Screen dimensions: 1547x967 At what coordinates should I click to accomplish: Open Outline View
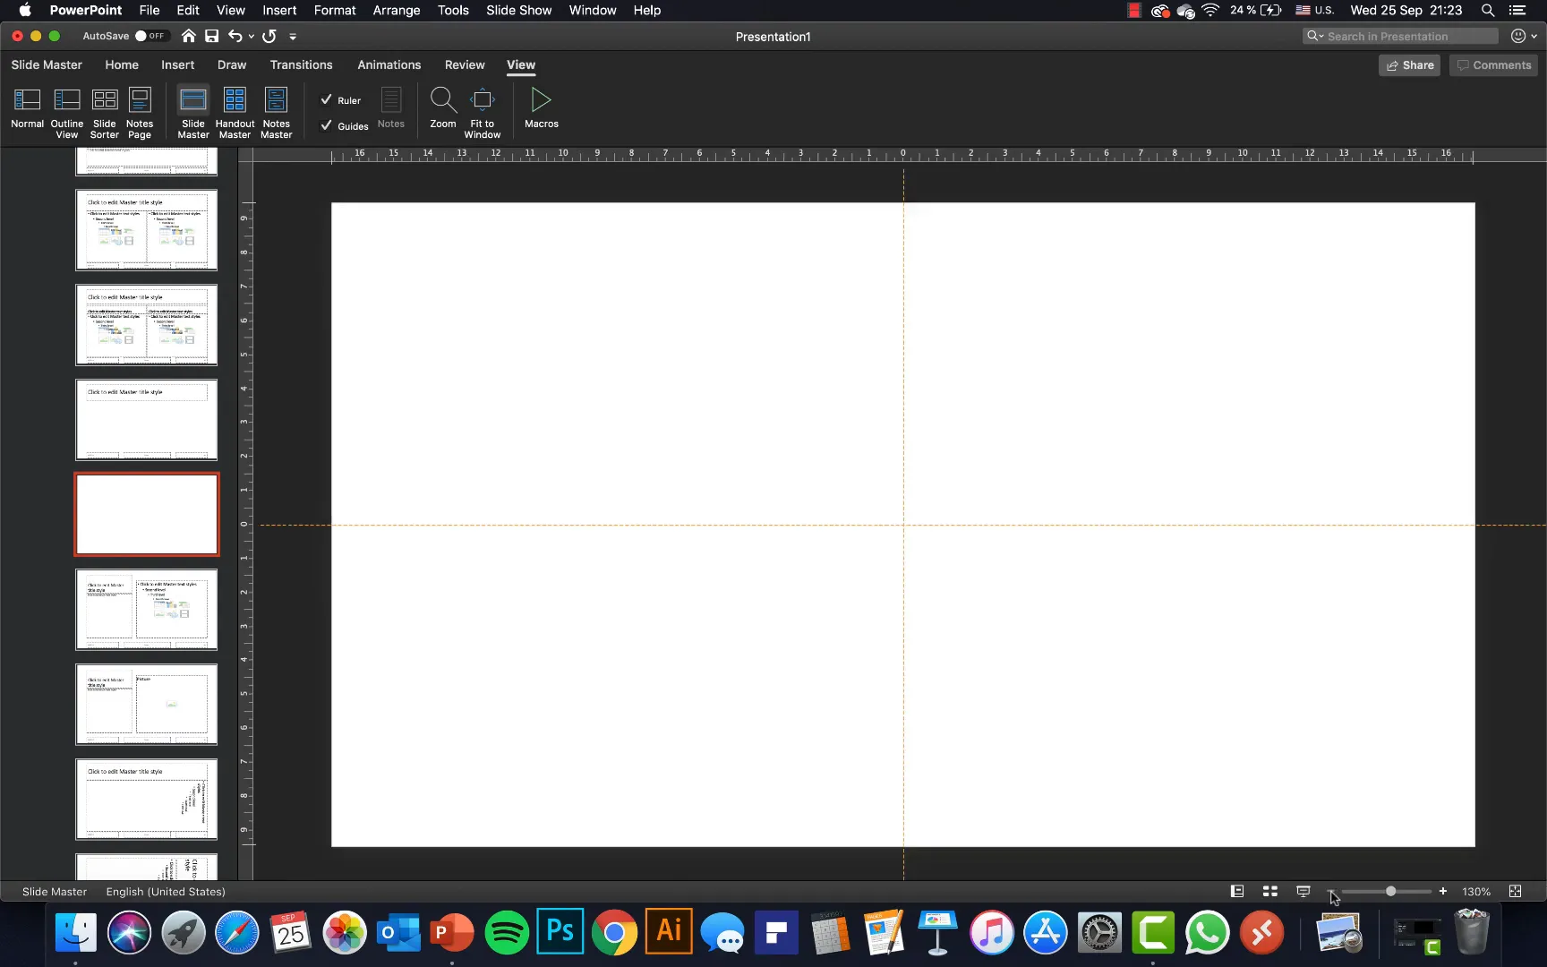click(66, 113)
